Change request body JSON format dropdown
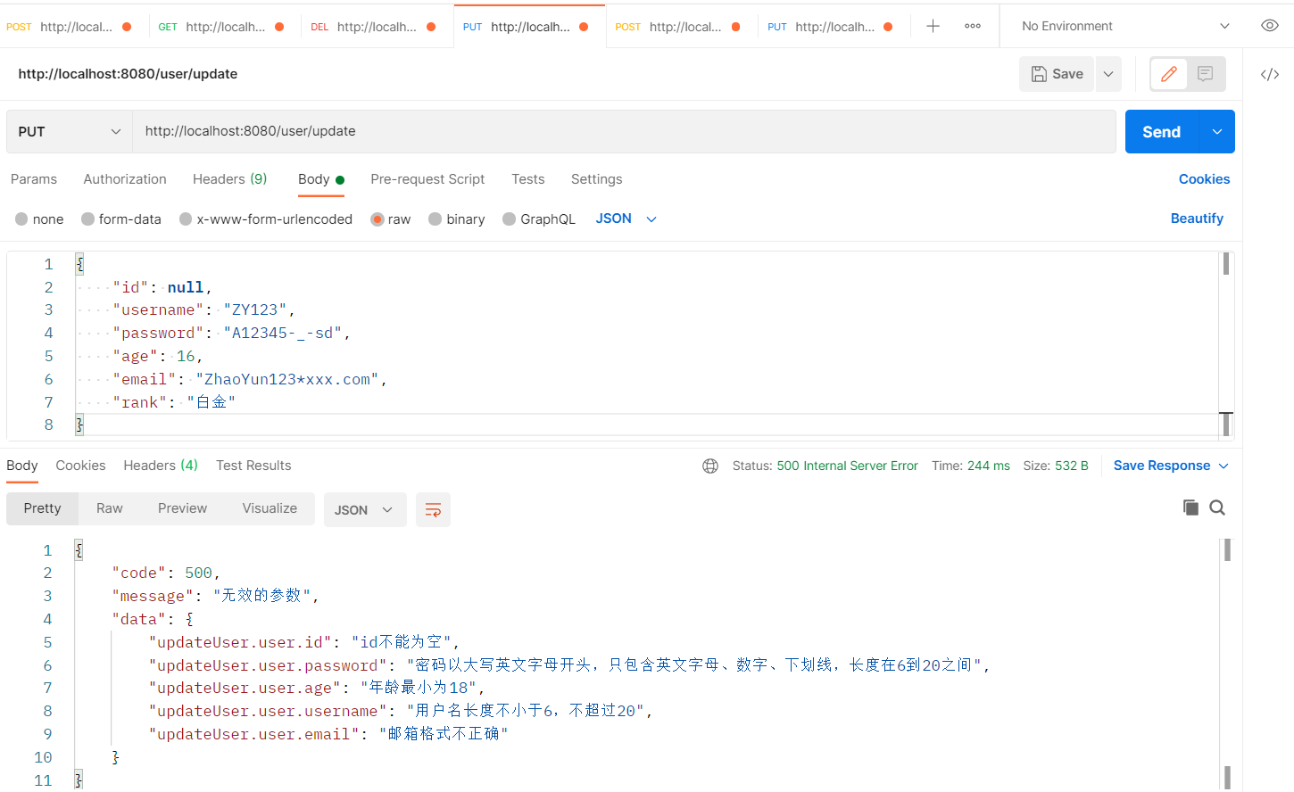Viewport: 1294px width, 792px height. [x=626, y=219]
